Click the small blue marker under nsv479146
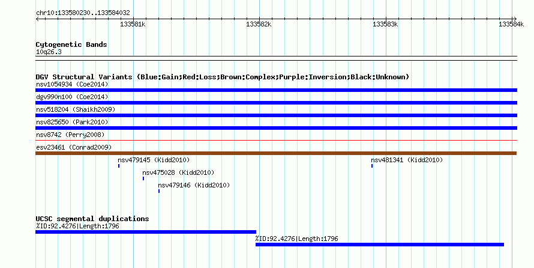534x268 pixels. click(x=159, y=191)
